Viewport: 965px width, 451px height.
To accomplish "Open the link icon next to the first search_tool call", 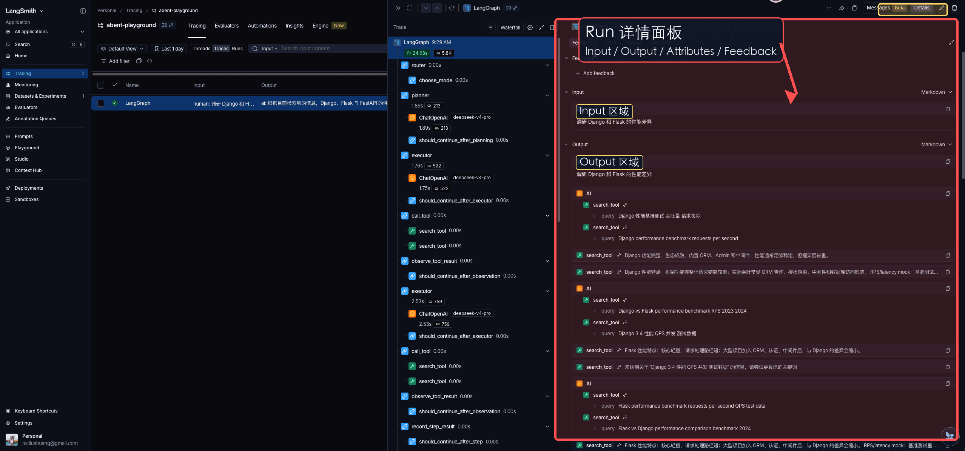I will coord(625,205).
